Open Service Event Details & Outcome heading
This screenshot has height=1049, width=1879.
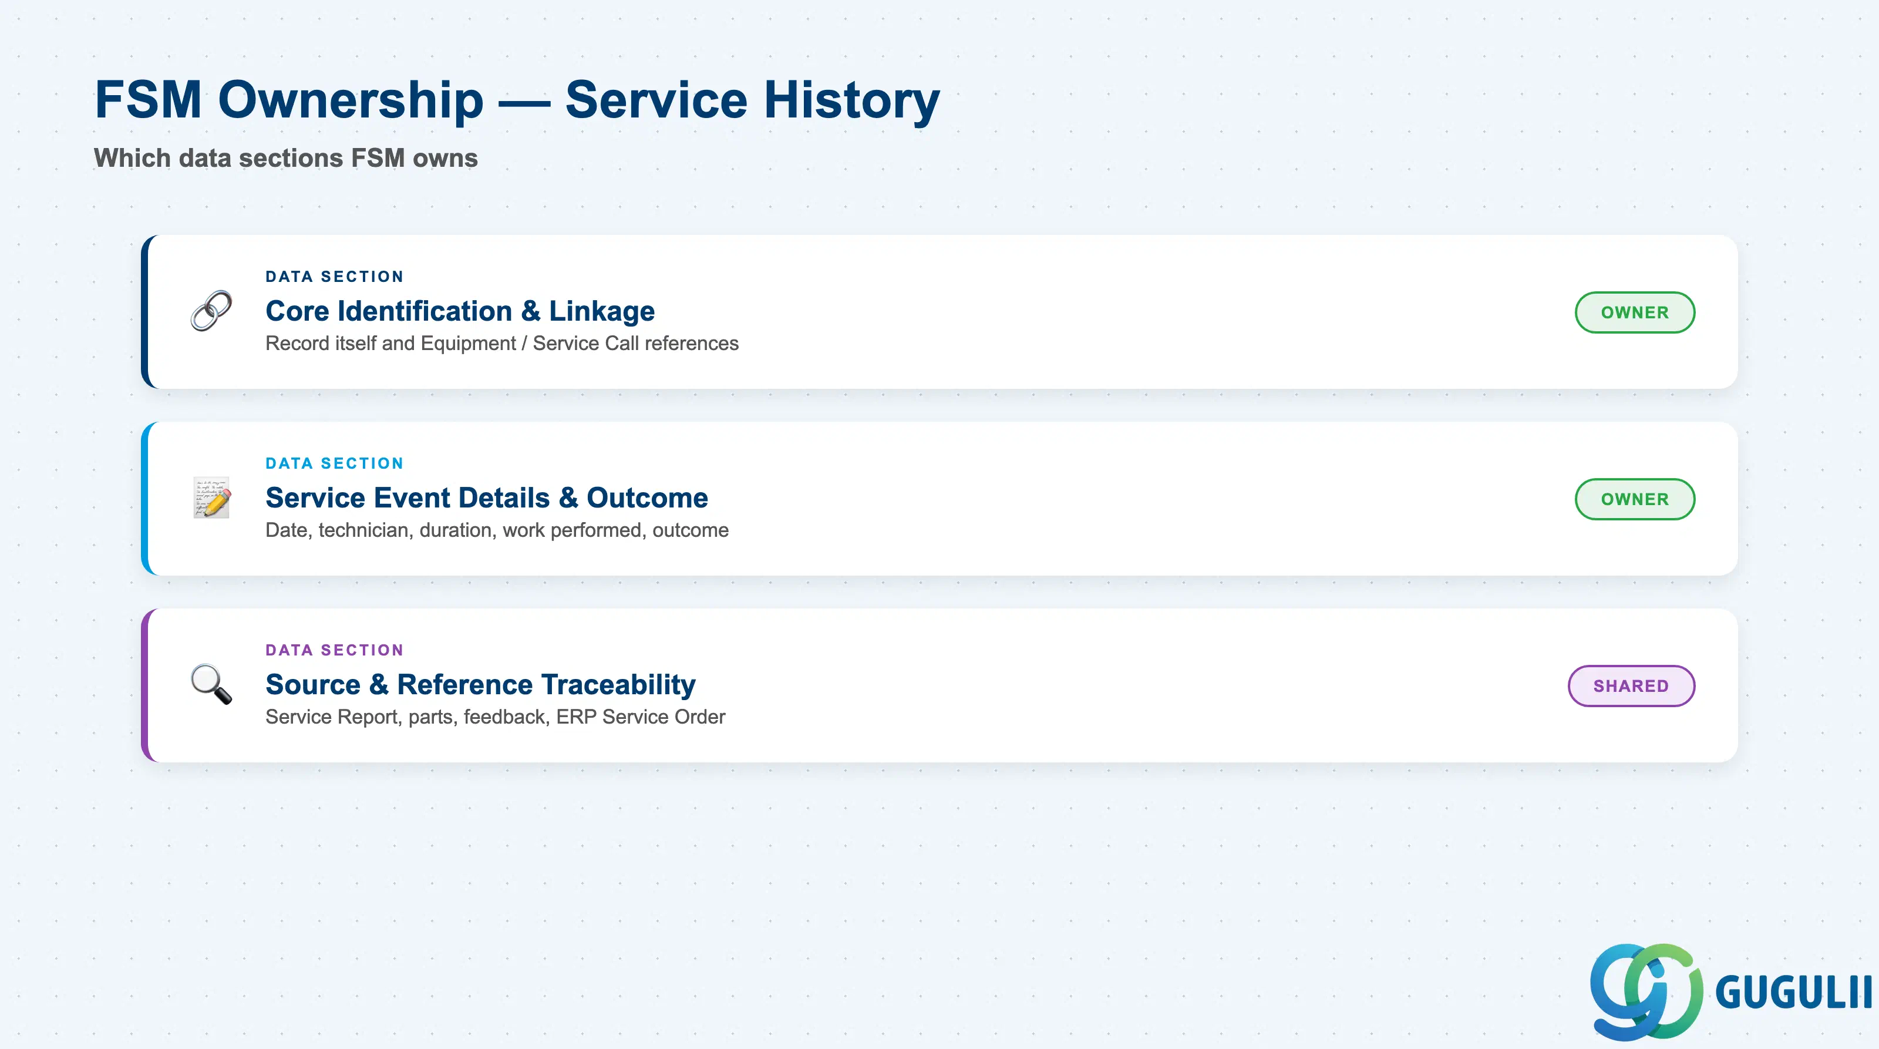[487, 497]
